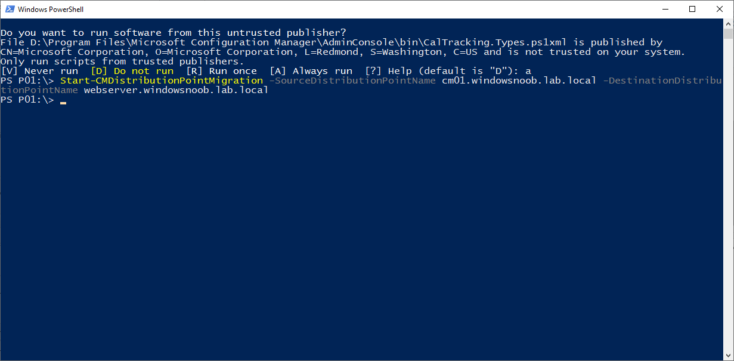The image size is (734, 361).
Task: Click the blinking cursor at the prompt
Action: (x=63, y=103)
